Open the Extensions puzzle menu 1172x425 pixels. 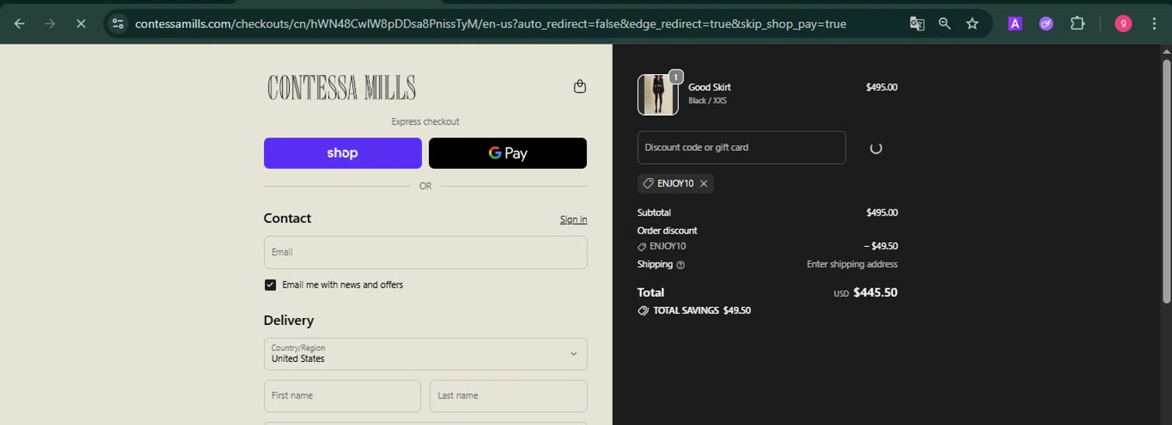pyautogui.click(x=1077, y=23)
